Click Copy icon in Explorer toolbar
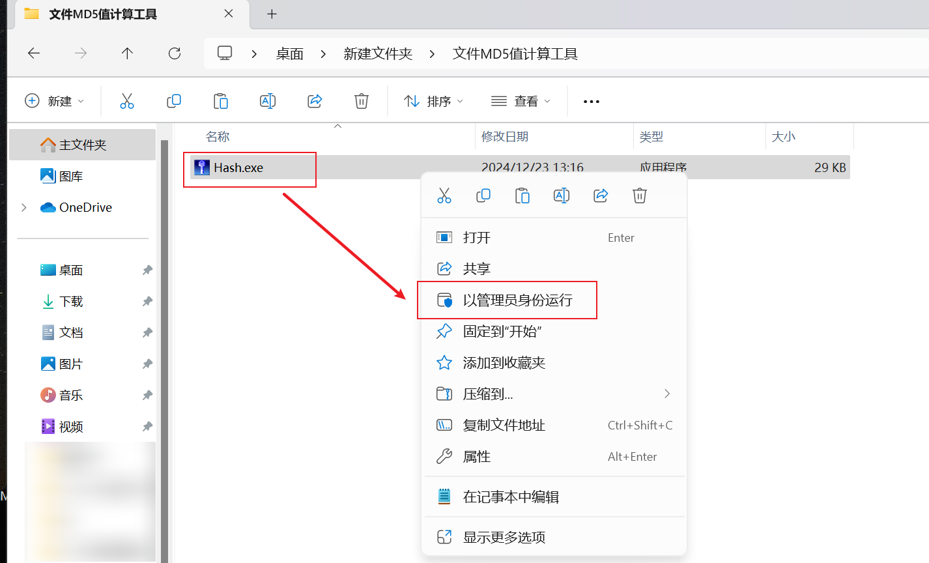Screen dimensions: 929x563 [174, 101]
